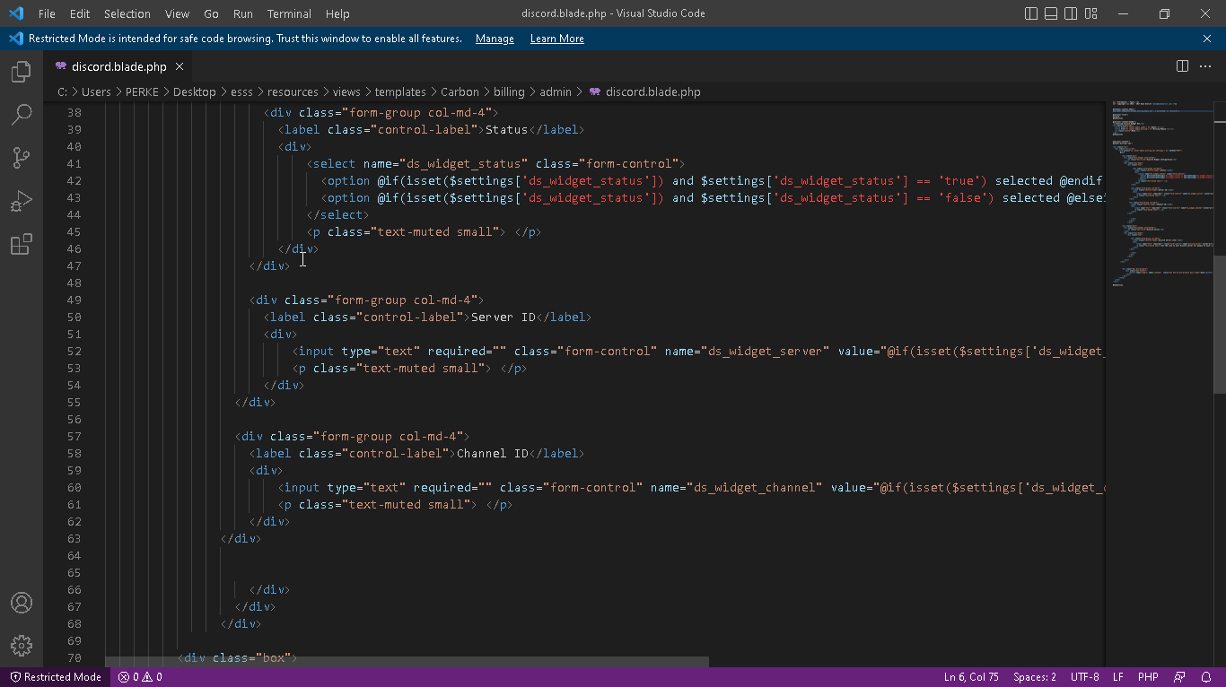The width and height of the screenshot is (1226, 687).
Task: Open the Edit menu
Action: click(x=80, y=13)
